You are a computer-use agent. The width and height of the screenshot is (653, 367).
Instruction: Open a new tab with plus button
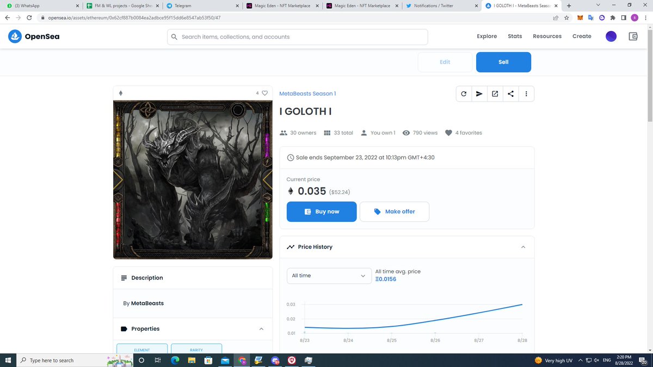pyautogui.click(x=569, y=5)
